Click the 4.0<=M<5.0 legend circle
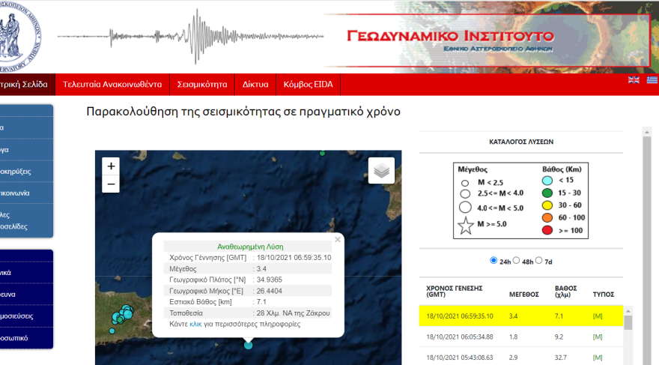The image size is (659, 365). click(465, 208)
